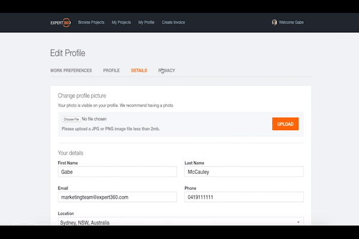359x239 pixels.
Task: Switch to the Work Preferences tab
Action: pos(71,71)
